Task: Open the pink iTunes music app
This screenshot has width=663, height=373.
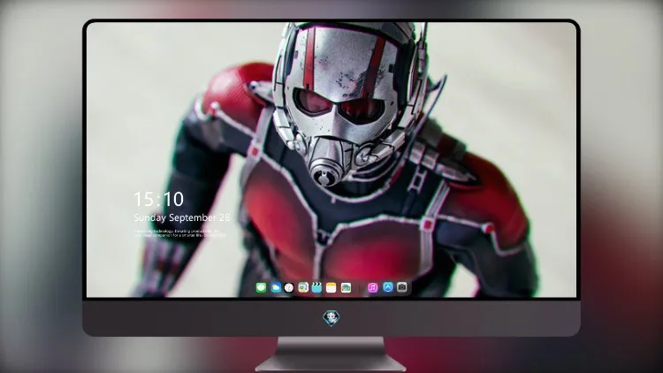Action: coord(372,287)
